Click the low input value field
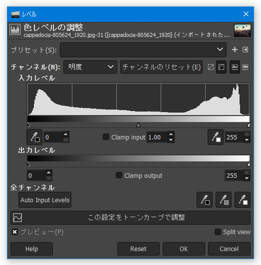The image size is (261, 265). coord(53,137)
